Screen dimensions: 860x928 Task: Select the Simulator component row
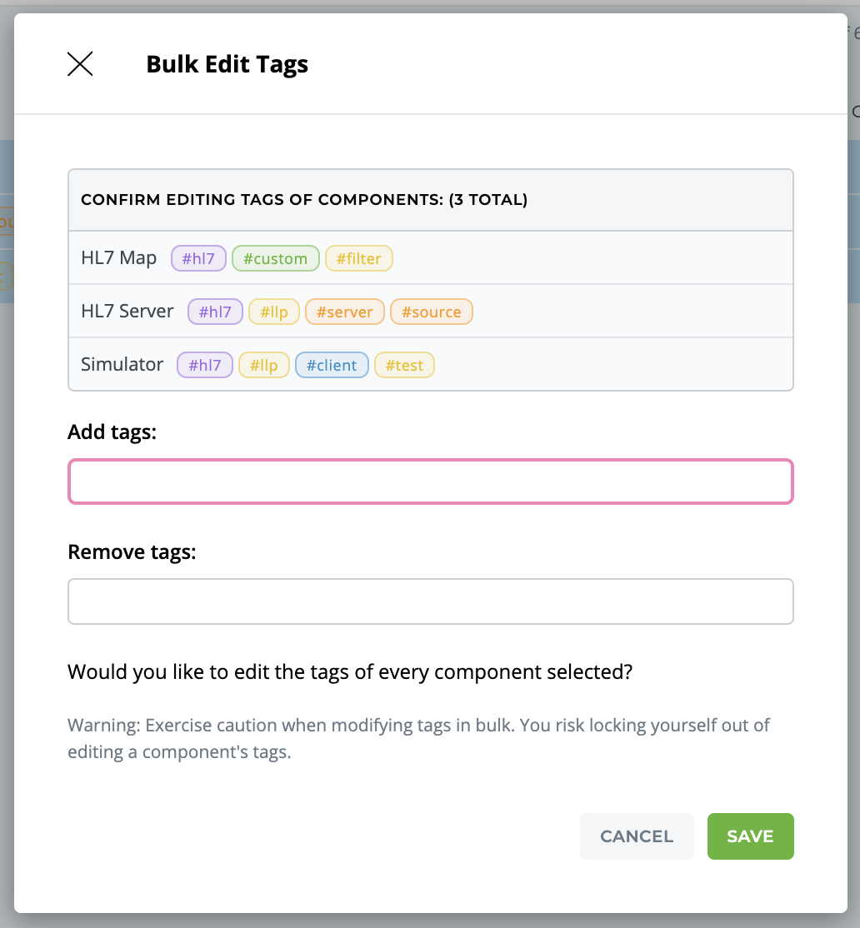(x=122, y=364)
